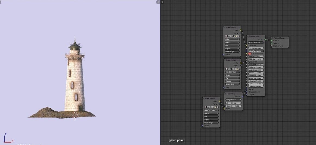Click Surface input socket on Material Output

pyautogui.click(x=271, y=41)
